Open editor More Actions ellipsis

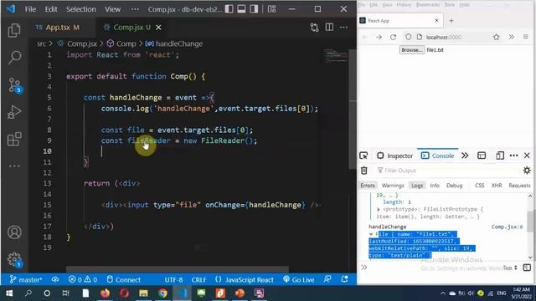coord(343,28)
